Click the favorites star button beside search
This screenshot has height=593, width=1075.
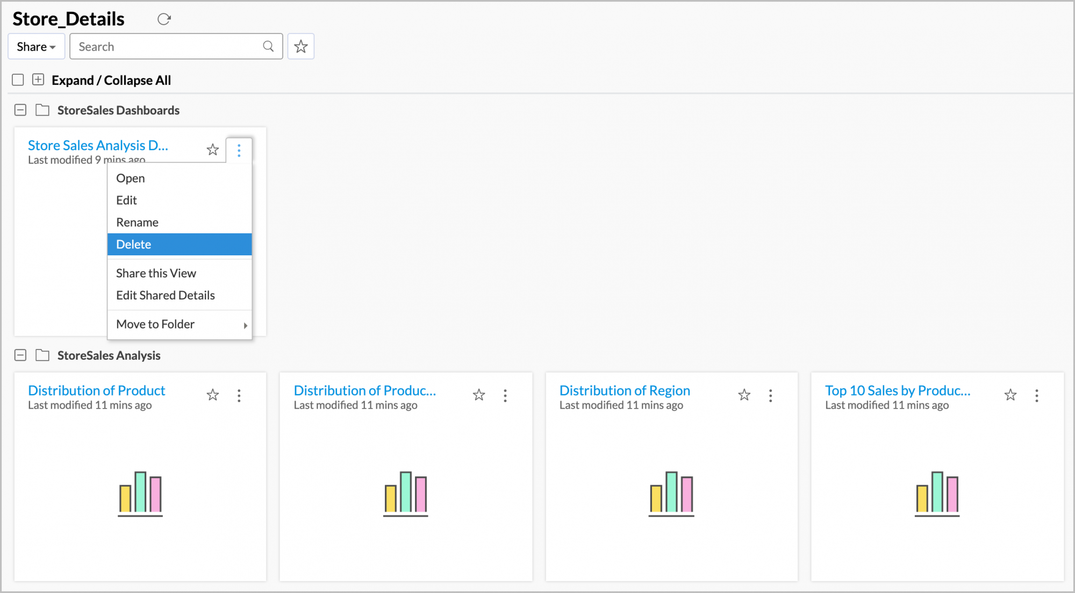tap(301, 47)
